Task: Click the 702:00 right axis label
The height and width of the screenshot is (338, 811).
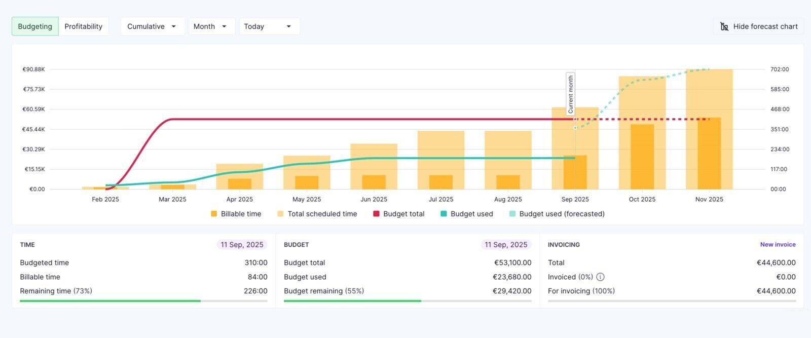Action: pos(780,69)
